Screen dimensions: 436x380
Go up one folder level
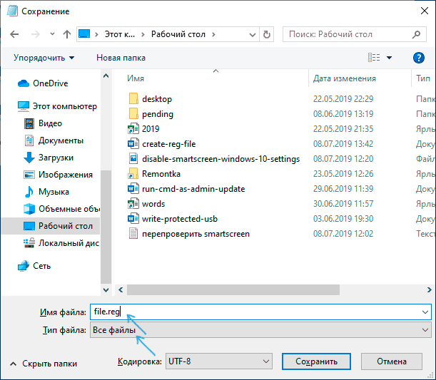67,34
